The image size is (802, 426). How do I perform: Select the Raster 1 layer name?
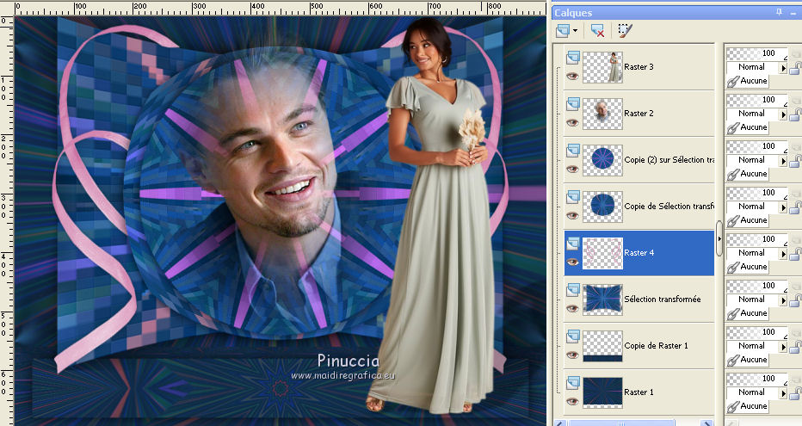point(639,392)
